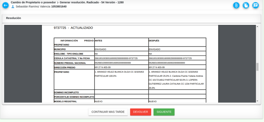264x122 pixels.
Task: Click the 'DESPUÉS' column header
Action: point(154,40)
